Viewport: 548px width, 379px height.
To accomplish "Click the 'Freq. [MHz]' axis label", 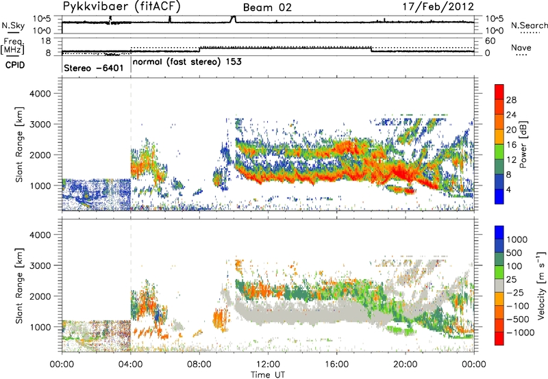I will [x=13, y=46].
